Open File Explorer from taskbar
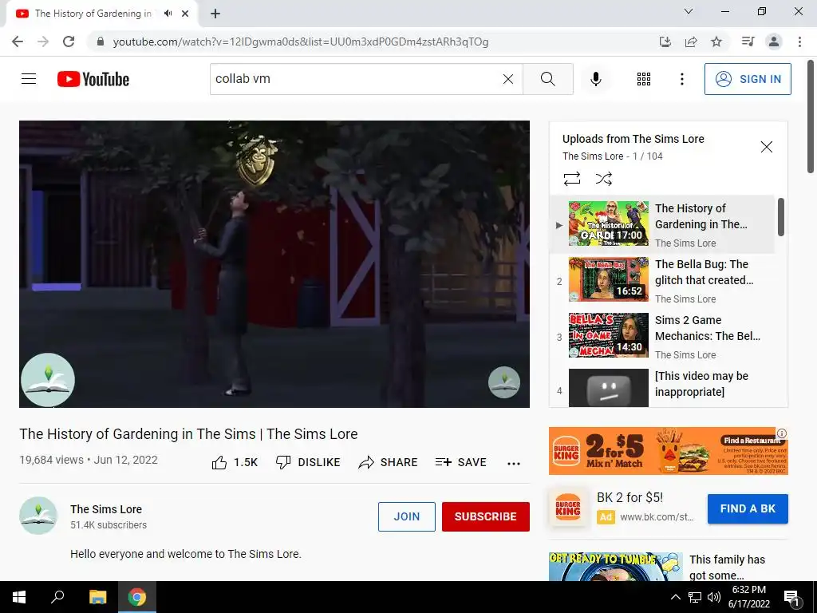The height and width of the screenshot is (613, 817). coord(97,597)
